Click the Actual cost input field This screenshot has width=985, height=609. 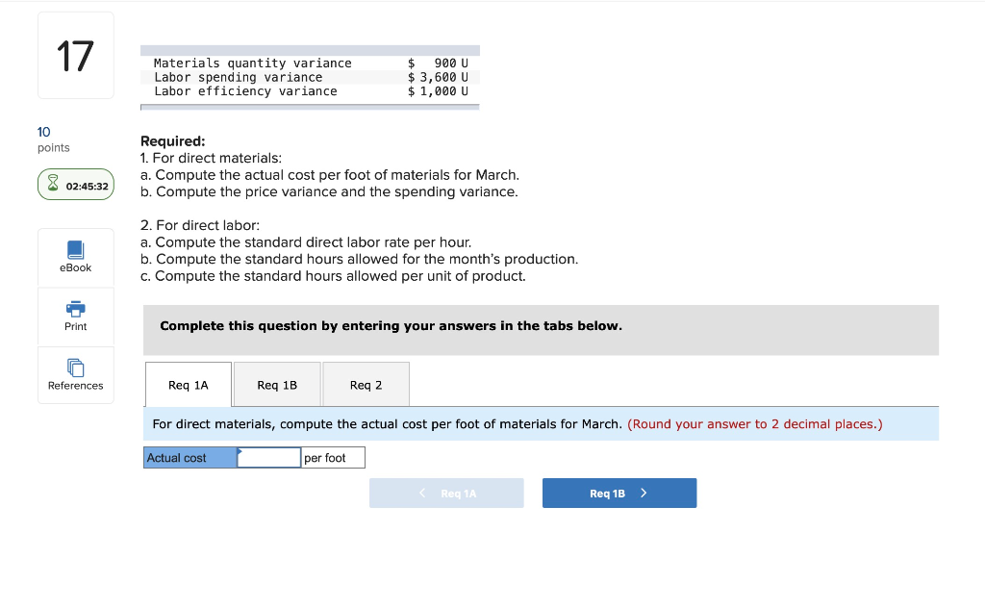[x=268, y=457]
